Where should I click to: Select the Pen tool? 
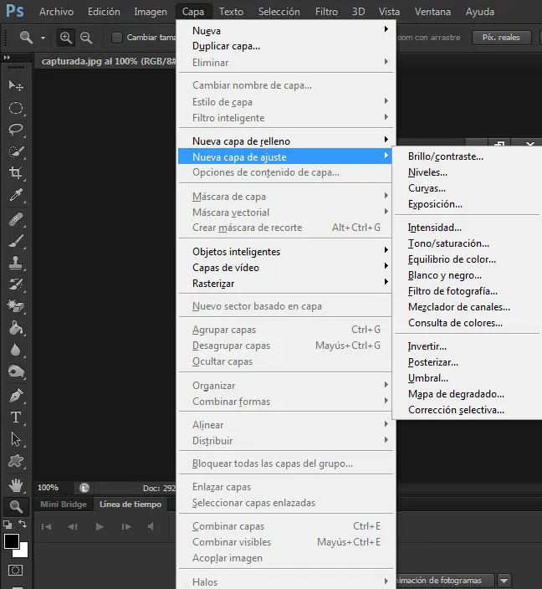click(x=16, y=396)
